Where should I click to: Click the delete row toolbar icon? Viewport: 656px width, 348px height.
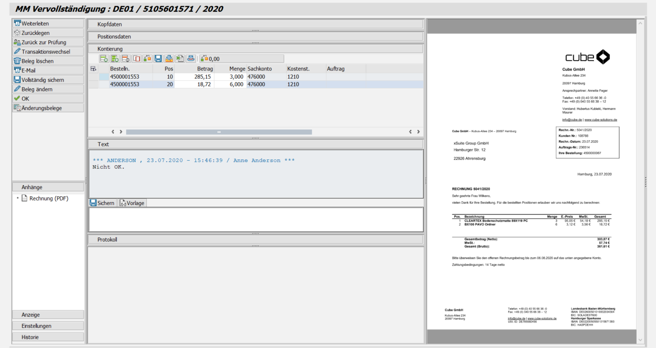[125, 58]
